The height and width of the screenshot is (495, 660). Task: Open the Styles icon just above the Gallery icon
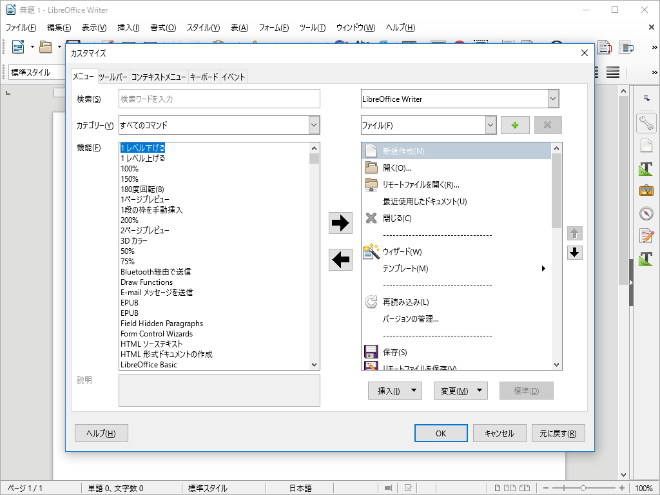click(646, 168)
